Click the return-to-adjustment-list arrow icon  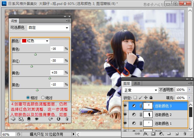(x=13, y=119)
